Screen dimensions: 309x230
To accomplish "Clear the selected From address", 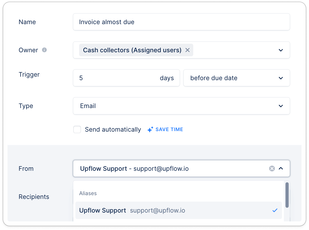I will pyautogui.click(x=272, y=169).
